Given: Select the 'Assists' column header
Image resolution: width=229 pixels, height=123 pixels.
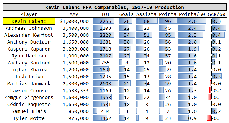Looking at the screenshot, I should pos(146,14).
